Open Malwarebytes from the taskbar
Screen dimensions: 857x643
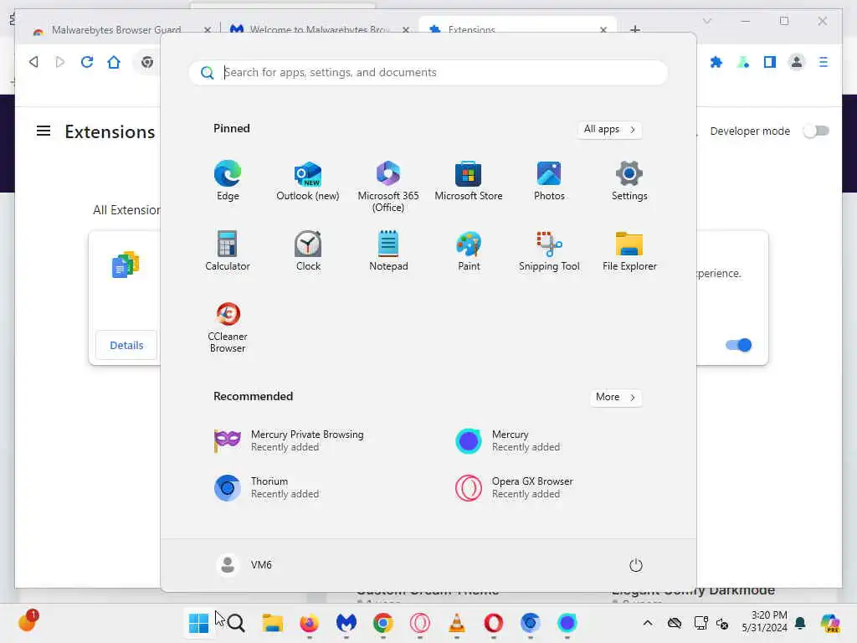click(346, 623)
